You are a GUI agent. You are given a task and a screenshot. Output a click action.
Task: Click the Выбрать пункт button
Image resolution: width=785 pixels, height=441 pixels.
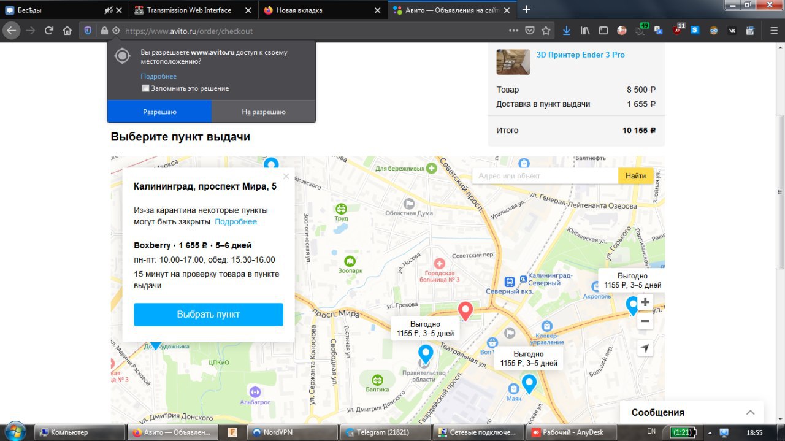(209, 314)
